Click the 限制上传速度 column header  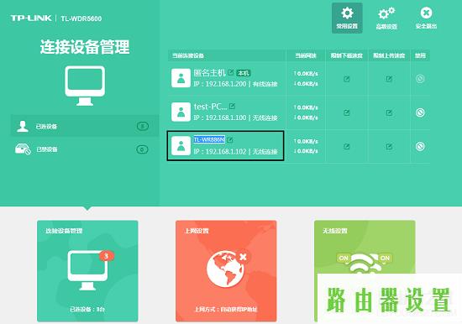[x=389, y=55]
